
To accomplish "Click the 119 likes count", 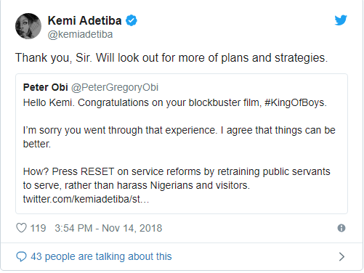I will tap(38, 228).
